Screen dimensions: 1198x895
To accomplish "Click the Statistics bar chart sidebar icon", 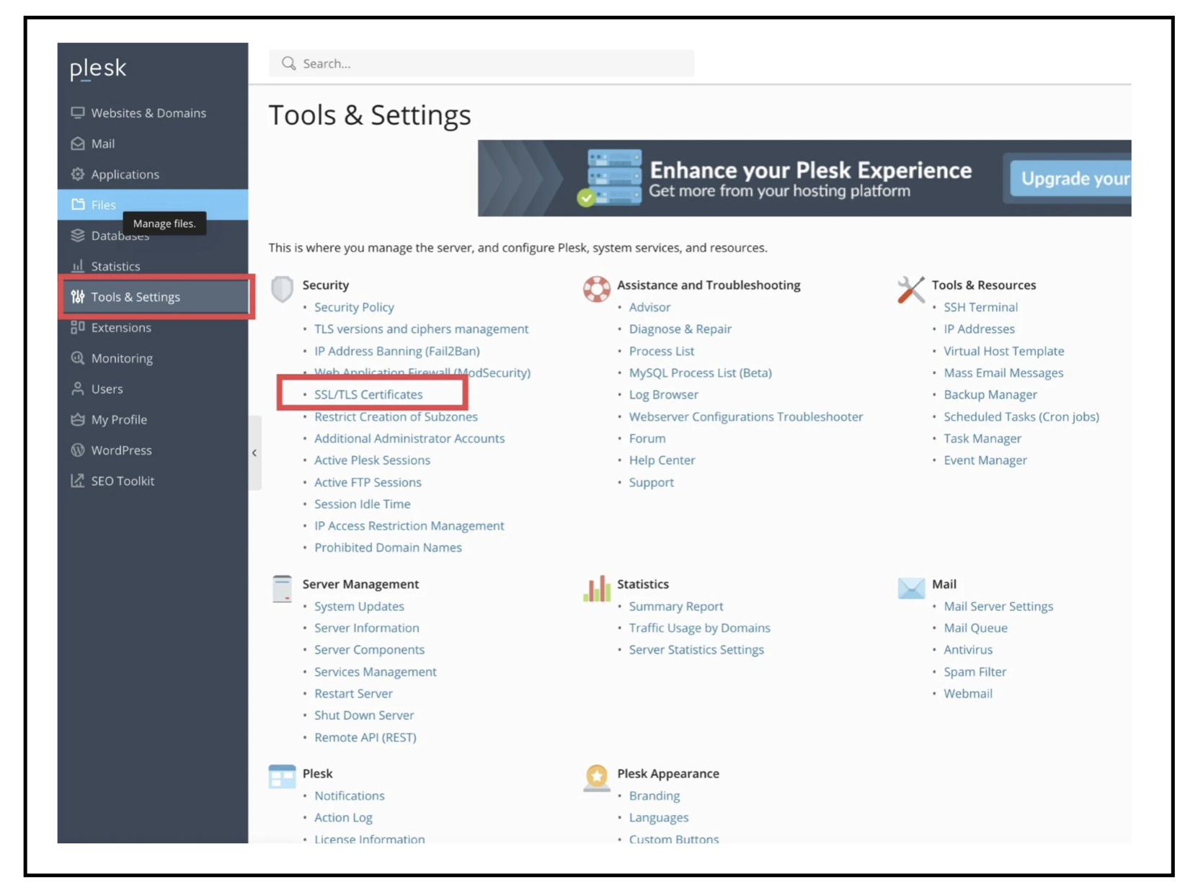I will pyautogui.click(x=78, y=266).
